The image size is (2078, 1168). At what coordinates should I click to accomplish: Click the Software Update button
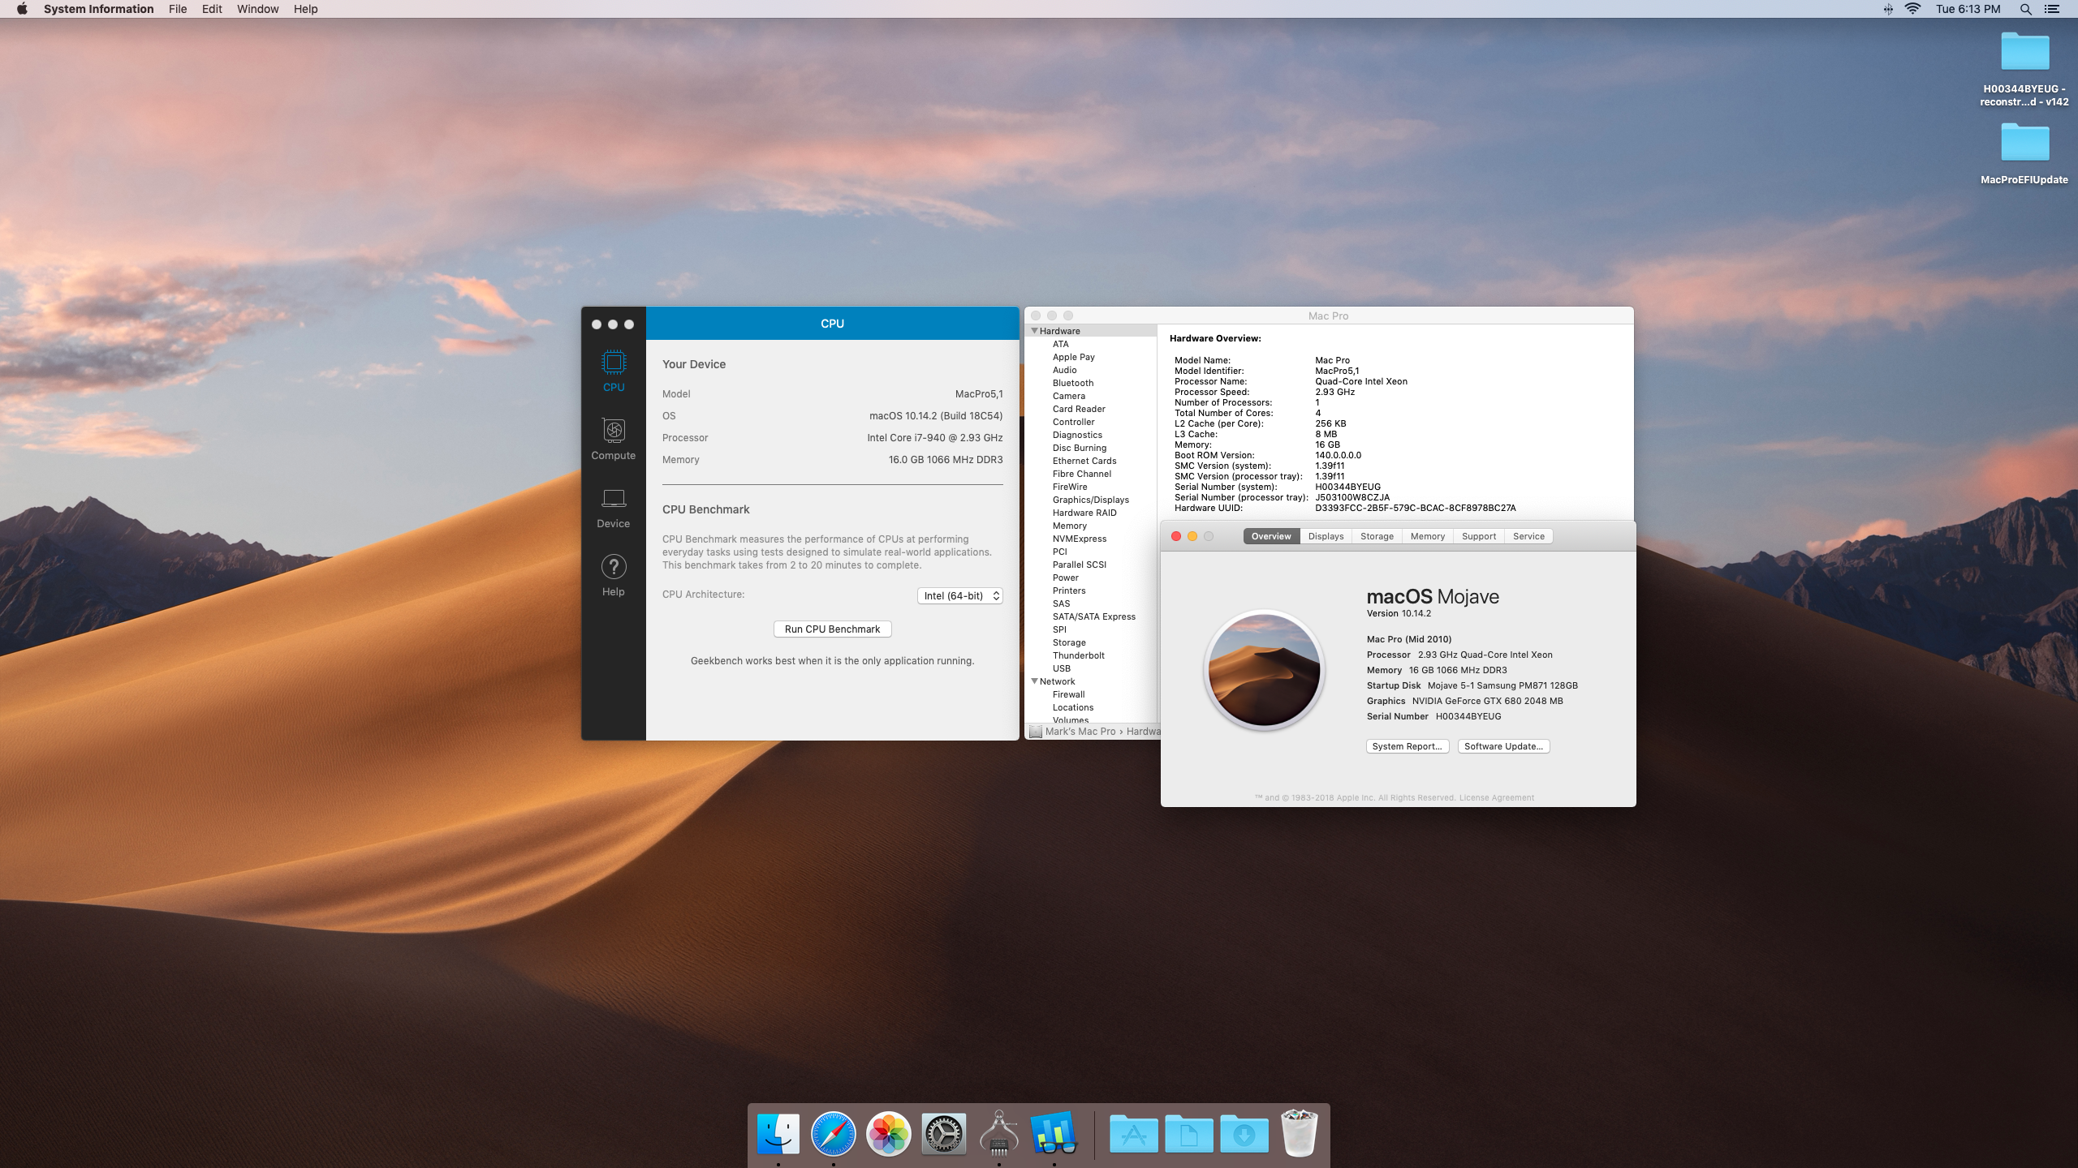coord(1503,746)
